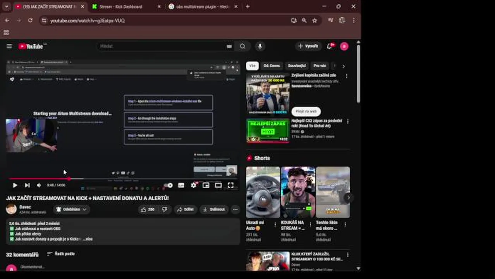Click the search magnifier button
The image size is (495, 279).
coord(242,46)
